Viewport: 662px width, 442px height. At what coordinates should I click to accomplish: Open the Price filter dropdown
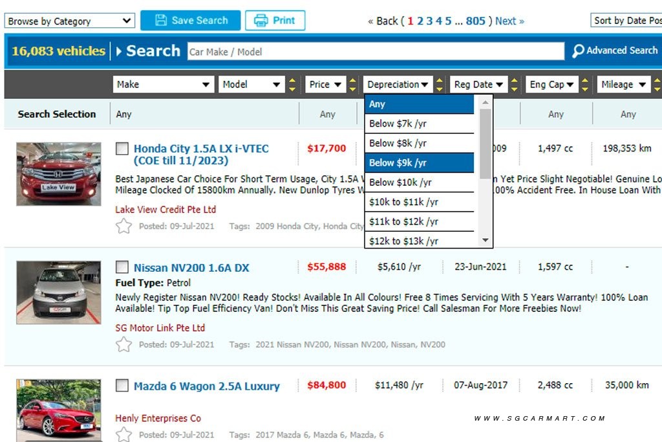[326, 85]
